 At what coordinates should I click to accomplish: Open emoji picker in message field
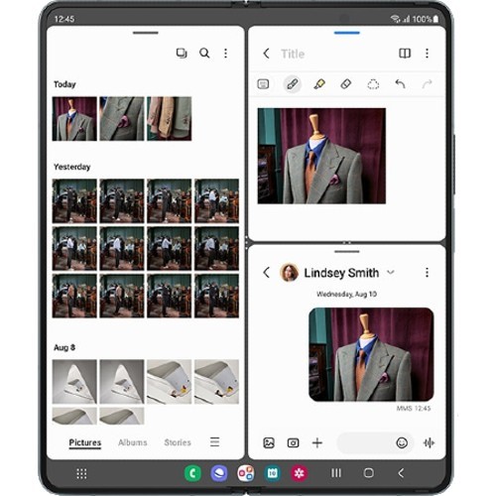(x=402, y=442)
